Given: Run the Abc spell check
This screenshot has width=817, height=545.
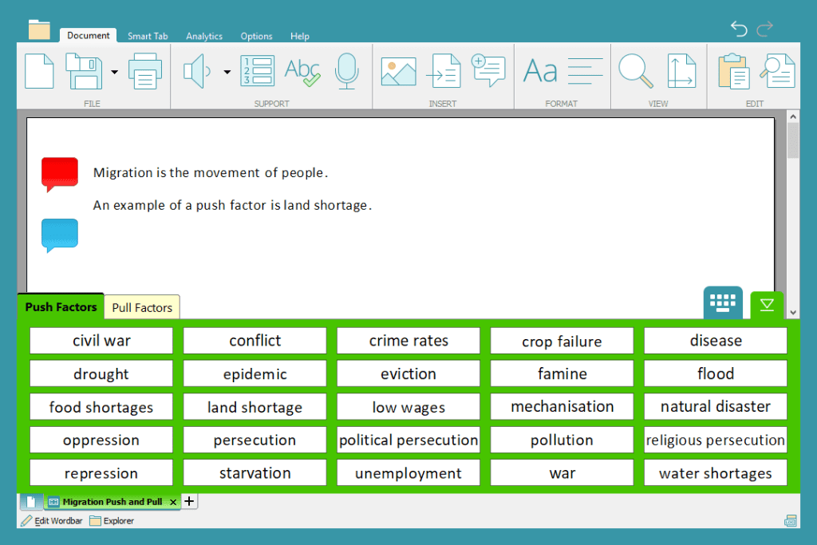Looking at the screenshot, I should 302,71.
